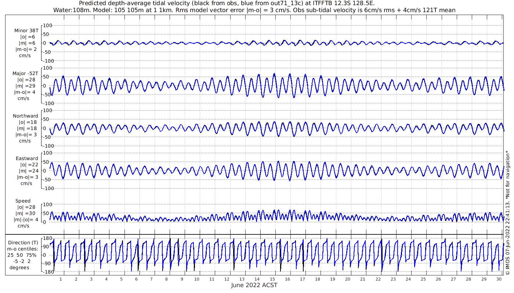Screen dimensions: 514x293
Task: Click the day "20" tick label on x-axis
Action: [x=348, y=279]
